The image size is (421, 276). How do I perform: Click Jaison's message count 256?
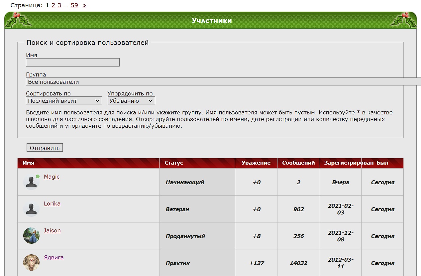click(x=299, y=236)
